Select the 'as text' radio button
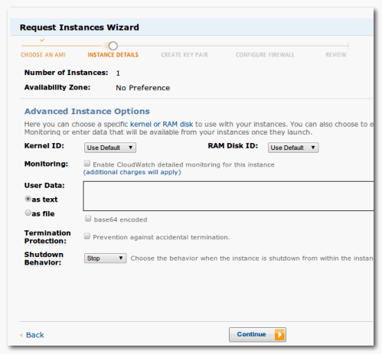 tap(28, 199)
